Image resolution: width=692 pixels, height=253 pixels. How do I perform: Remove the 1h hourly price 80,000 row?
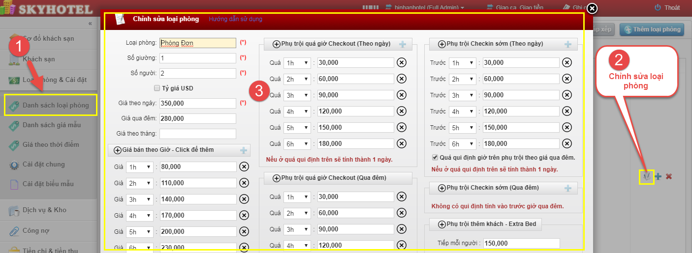pos(244,167)
